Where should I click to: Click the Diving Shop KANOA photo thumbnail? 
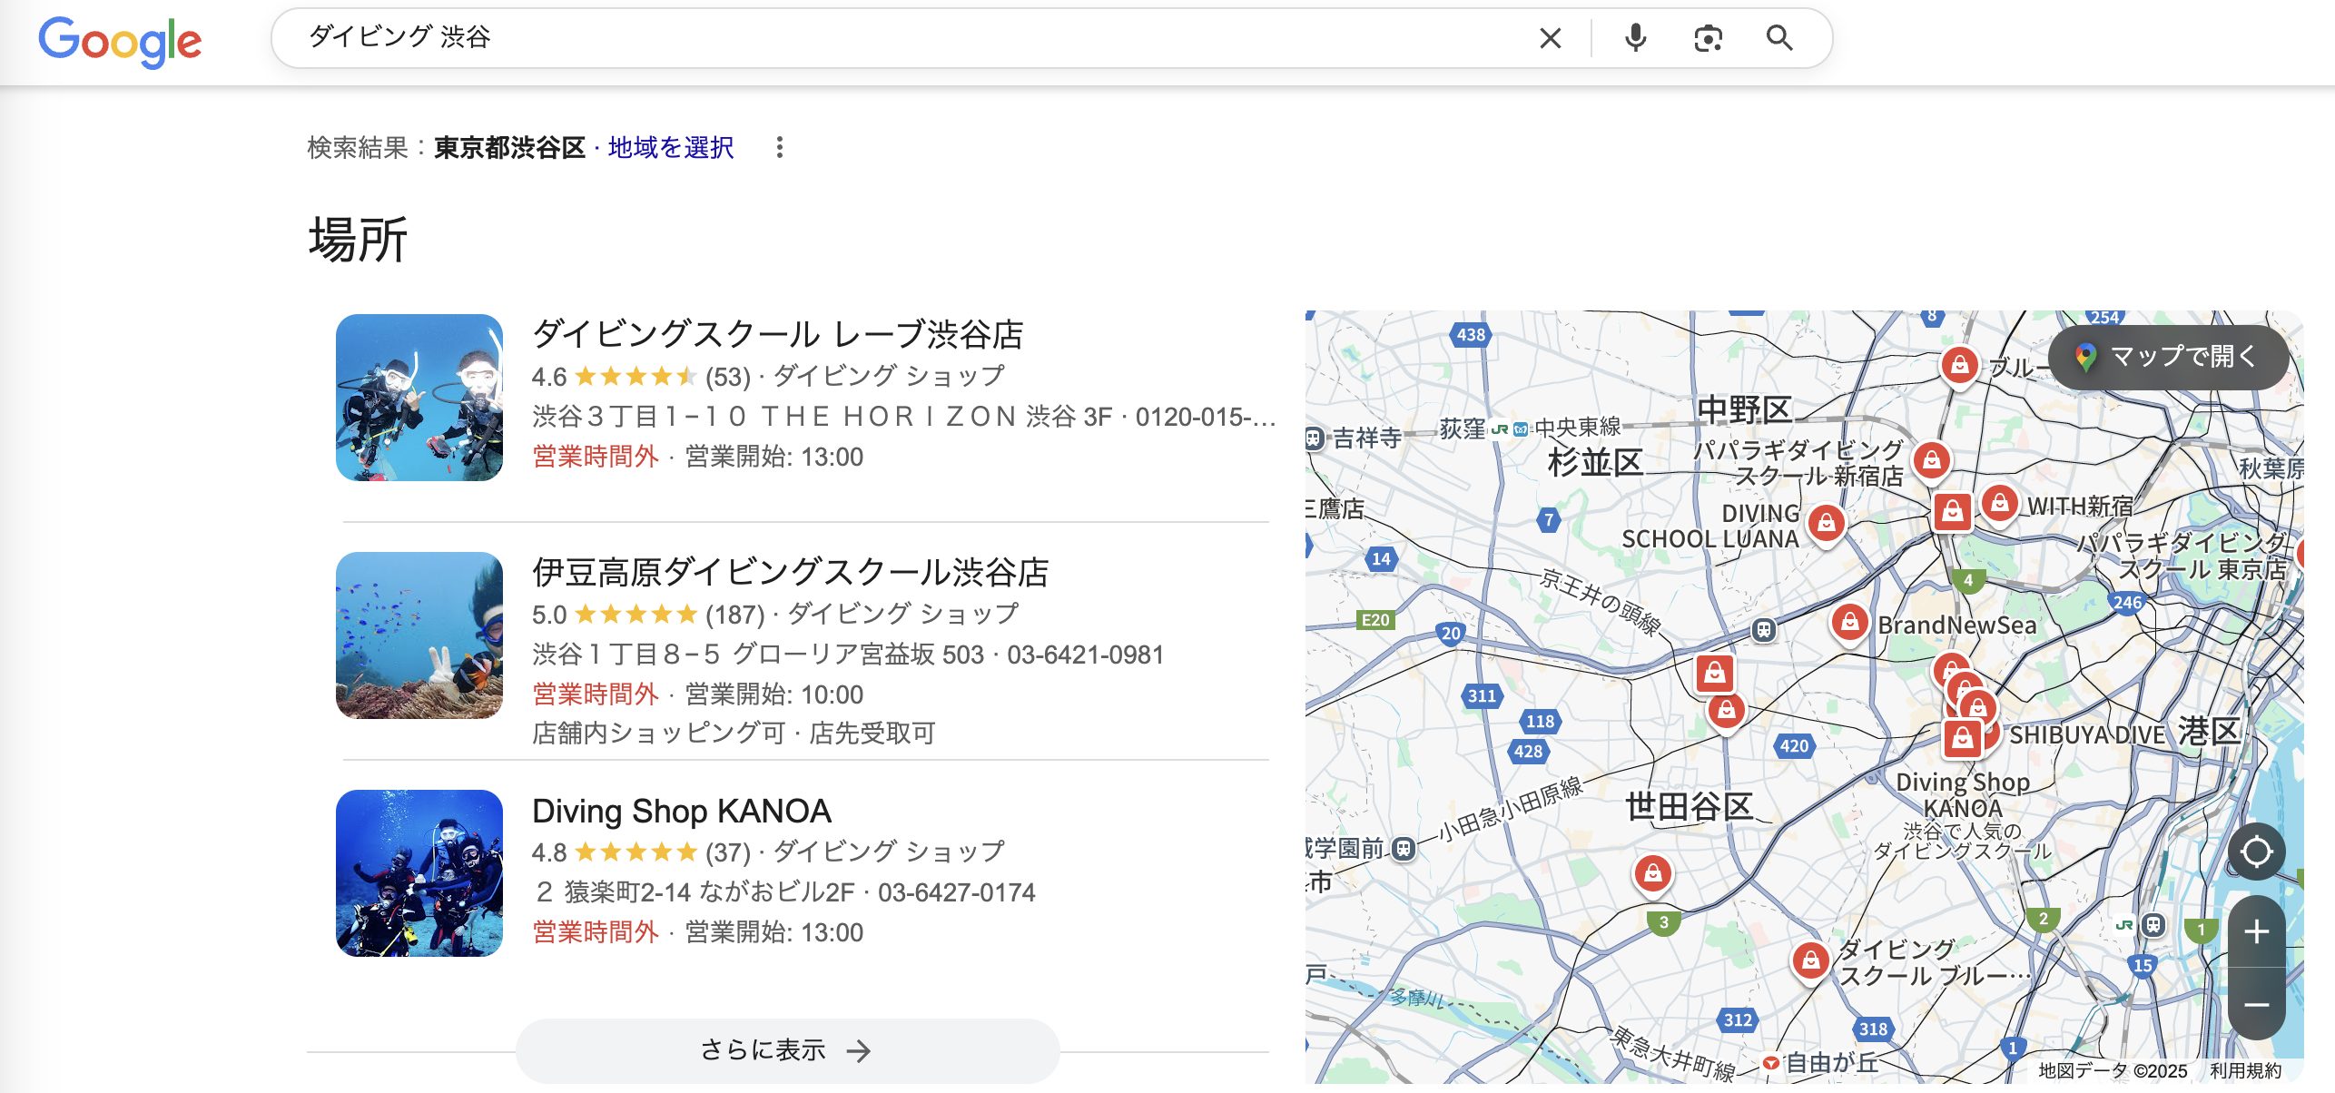coord(419,873)
